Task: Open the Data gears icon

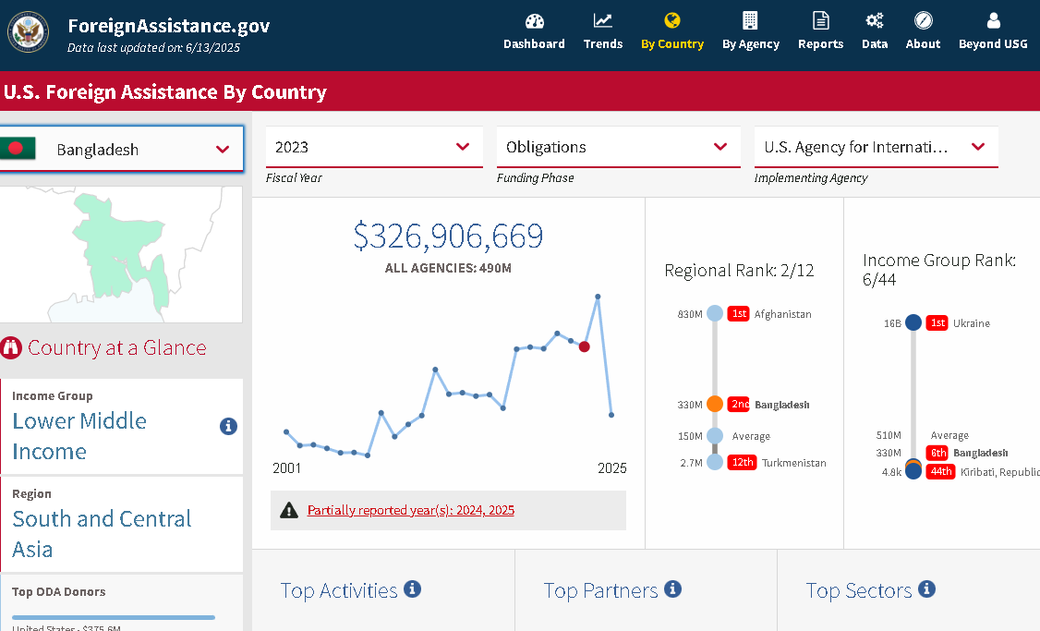Action: point(874,20)
